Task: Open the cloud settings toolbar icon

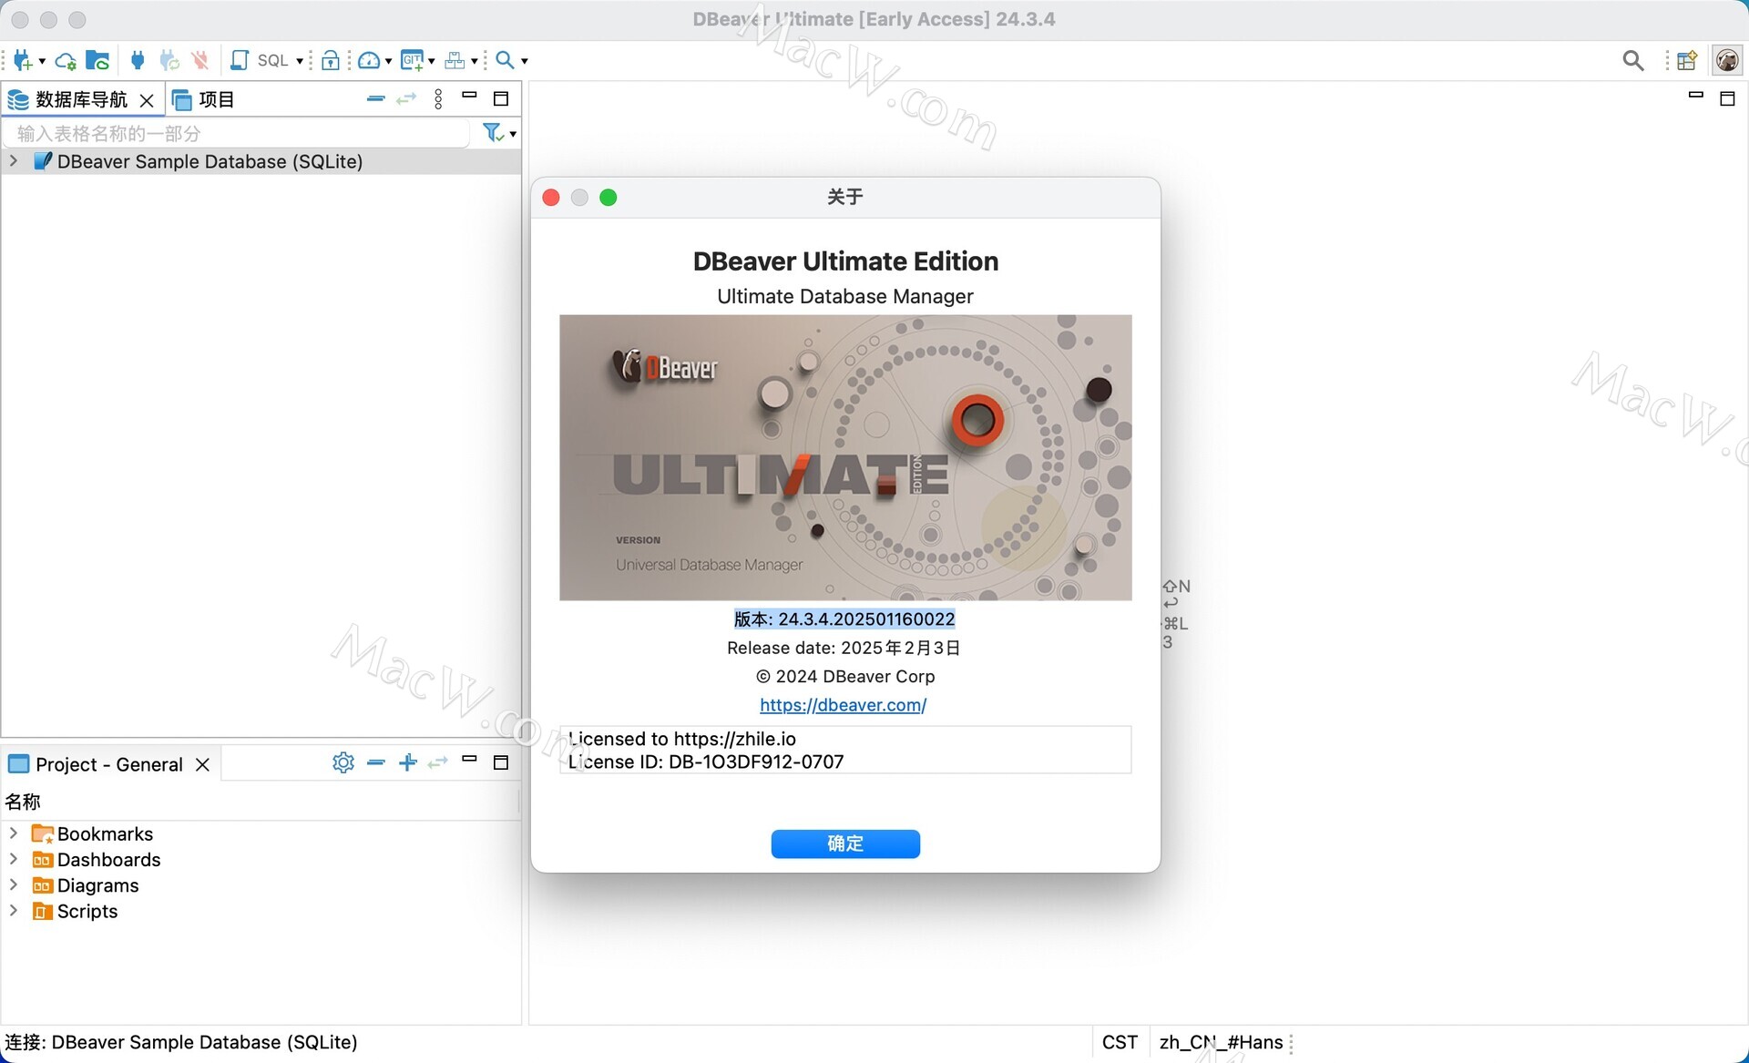Action: click(66, 61)
